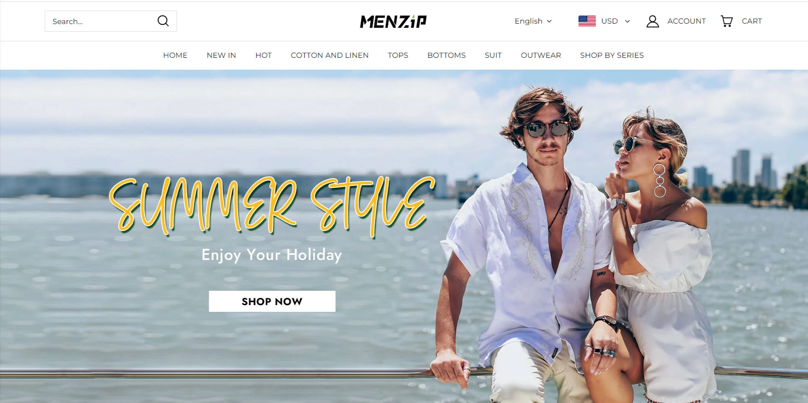808x403 pixels.
Task: Open COTTON AND LINEN category
Action: (330, 55)
